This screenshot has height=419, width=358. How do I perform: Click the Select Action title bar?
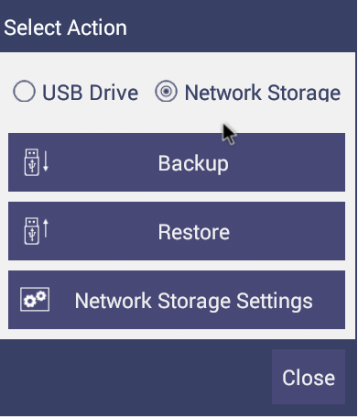pos(178,27)
